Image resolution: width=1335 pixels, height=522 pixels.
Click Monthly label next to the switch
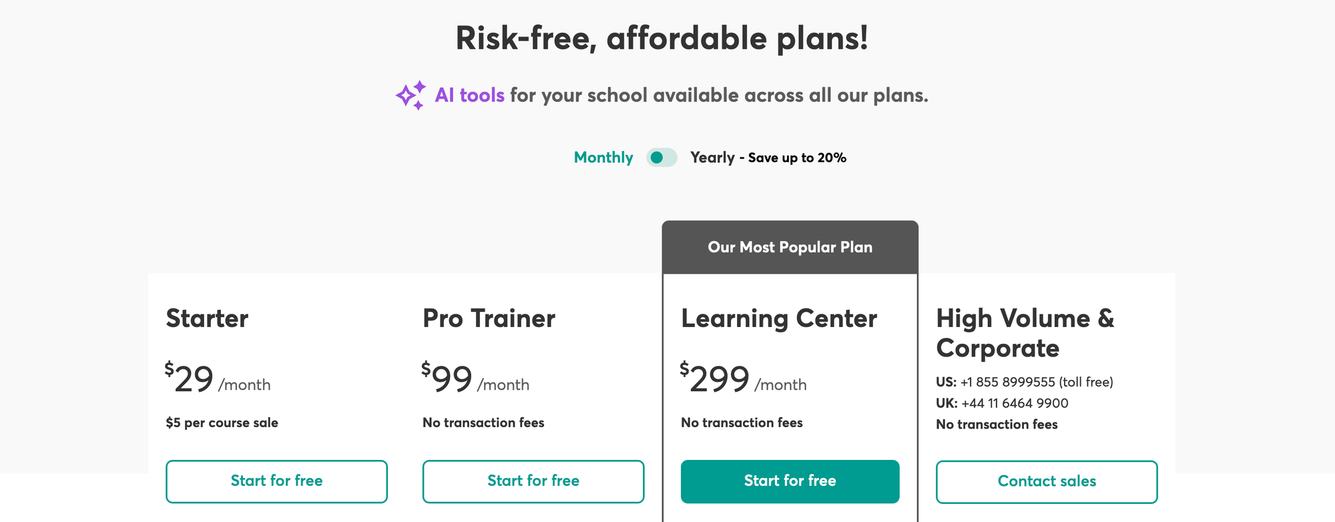[603, 158]
